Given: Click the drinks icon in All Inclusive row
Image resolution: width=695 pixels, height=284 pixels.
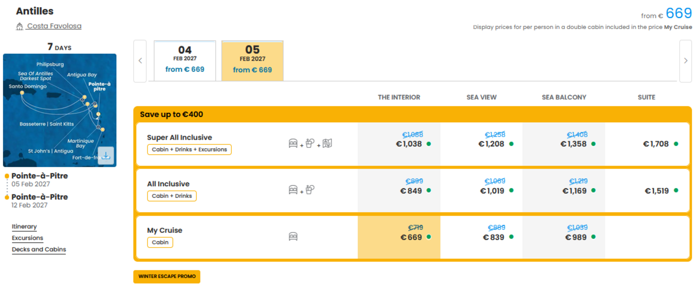Looking at the screenshot, I should (x=310, y=190).
